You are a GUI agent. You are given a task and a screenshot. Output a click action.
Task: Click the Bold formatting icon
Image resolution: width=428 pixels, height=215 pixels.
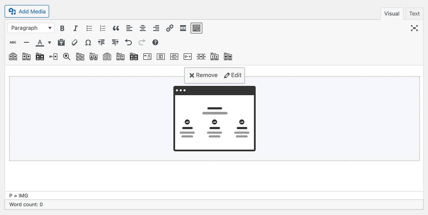coord(62,28)
